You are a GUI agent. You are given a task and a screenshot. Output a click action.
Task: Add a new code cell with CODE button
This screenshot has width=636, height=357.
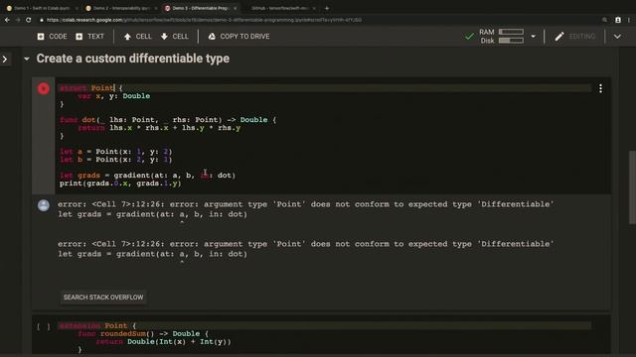point(52,37)
